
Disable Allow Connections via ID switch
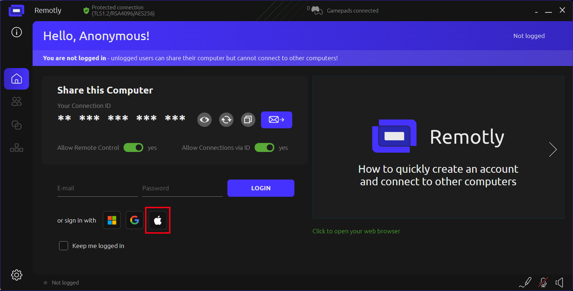[x=264, y=148]
